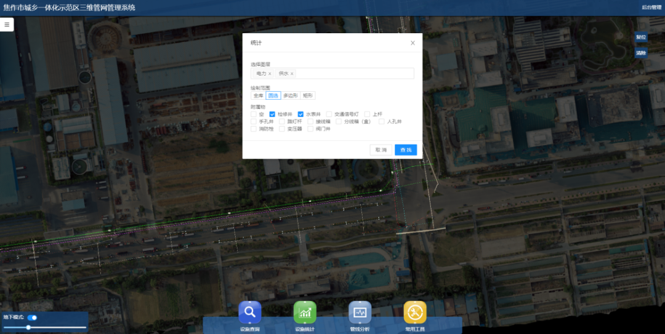665x334 pixels.
Task: Turn off the 地下模式 toggle switch
Action: 32,317
